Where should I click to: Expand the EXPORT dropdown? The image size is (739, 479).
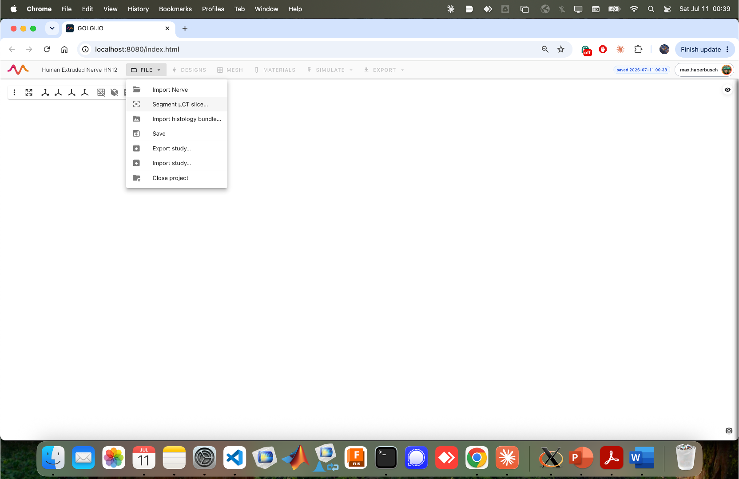[x=384, y=70]
